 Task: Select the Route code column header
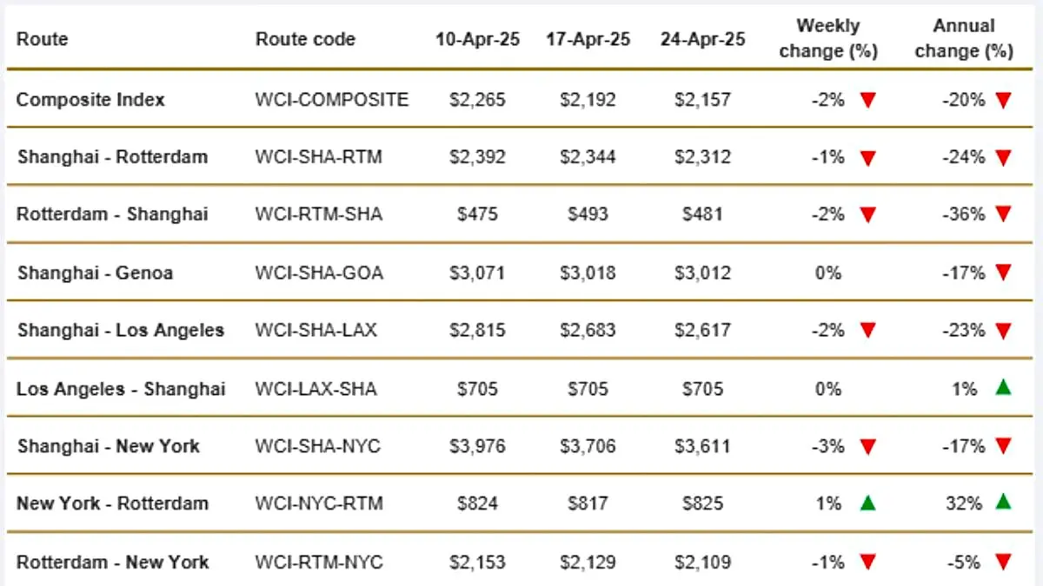(x=305, y=39)
